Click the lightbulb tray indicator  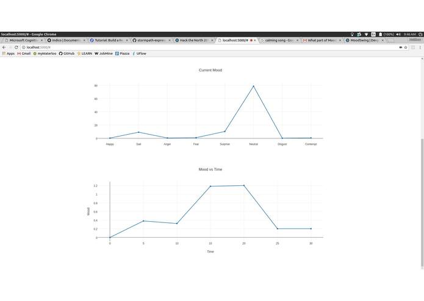coord(352,34)
